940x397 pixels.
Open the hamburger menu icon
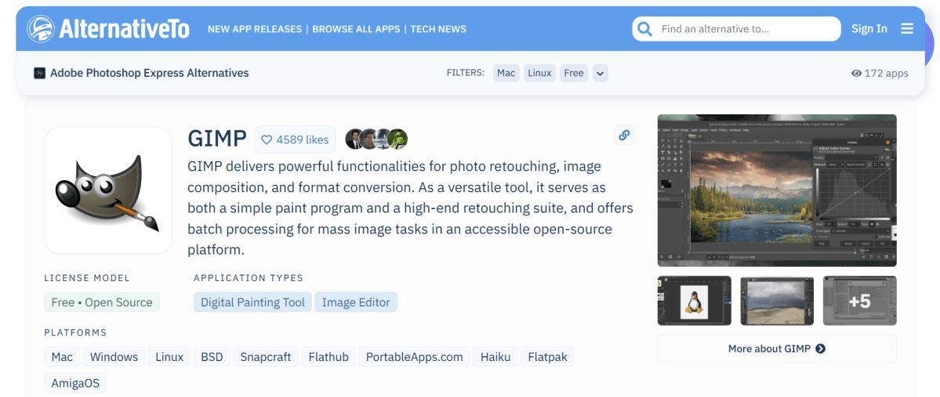click(x=907, y=29)
